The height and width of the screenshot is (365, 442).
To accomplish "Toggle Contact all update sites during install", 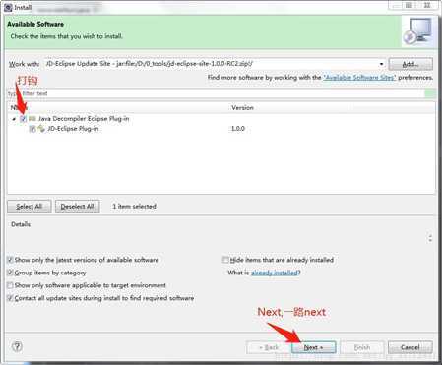I will pyautogui.click(x=10, y=298).
